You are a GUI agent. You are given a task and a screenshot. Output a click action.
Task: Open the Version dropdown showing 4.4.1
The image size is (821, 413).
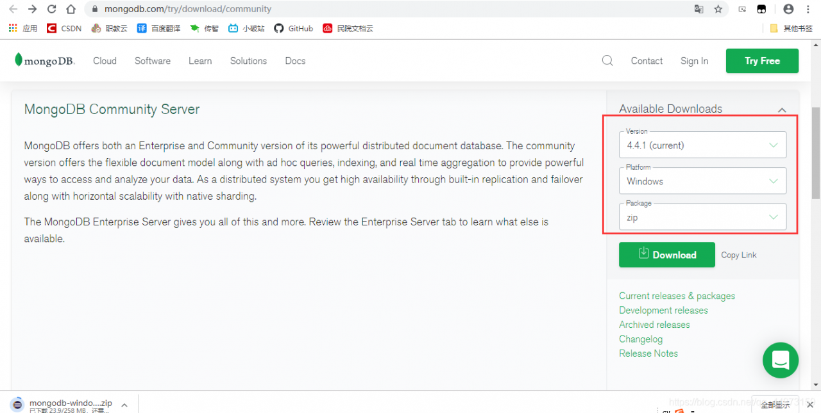pyautogui.click(x=702, y=145)
